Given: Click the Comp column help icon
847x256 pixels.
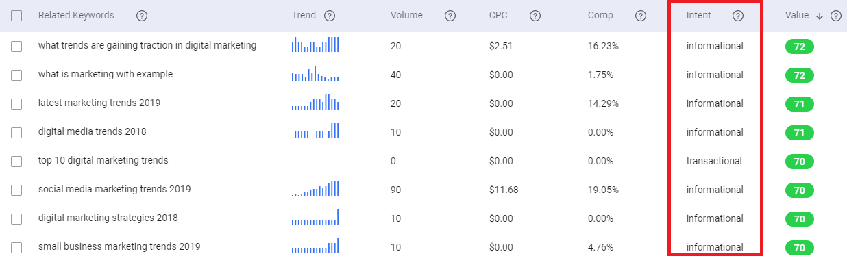Looking at the screenshot, I should click(641, 16).
